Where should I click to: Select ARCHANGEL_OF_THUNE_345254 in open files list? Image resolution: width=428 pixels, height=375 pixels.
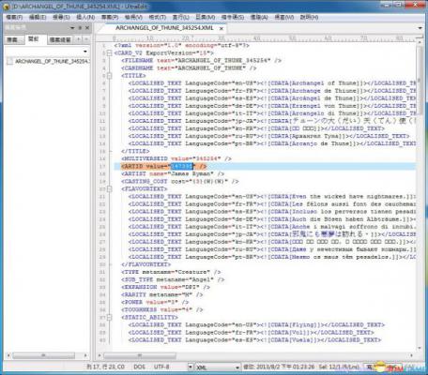(49, 61)
